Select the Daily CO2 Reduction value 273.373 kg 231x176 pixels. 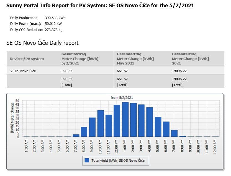pyautogui.click(x=53, y=30)
